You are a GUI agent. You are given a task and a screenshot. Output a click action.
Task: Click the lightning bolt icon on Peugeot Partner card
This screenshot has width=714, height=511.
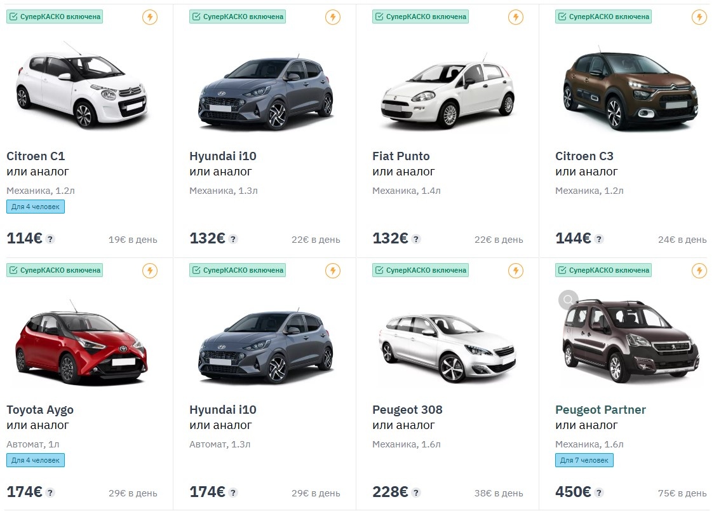tap(699, 271)
